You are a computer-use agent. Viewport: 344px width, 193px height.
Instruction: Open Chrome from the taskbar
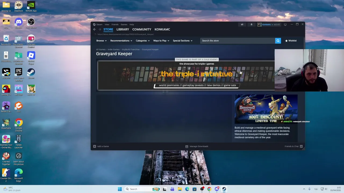click(x=209, y=189)
